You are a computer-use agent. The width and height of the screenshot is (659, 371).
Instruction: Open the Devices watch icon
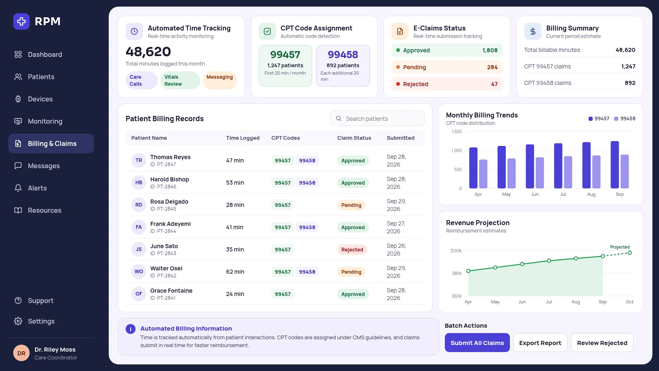pyautogui.click(x=18, y=99)
